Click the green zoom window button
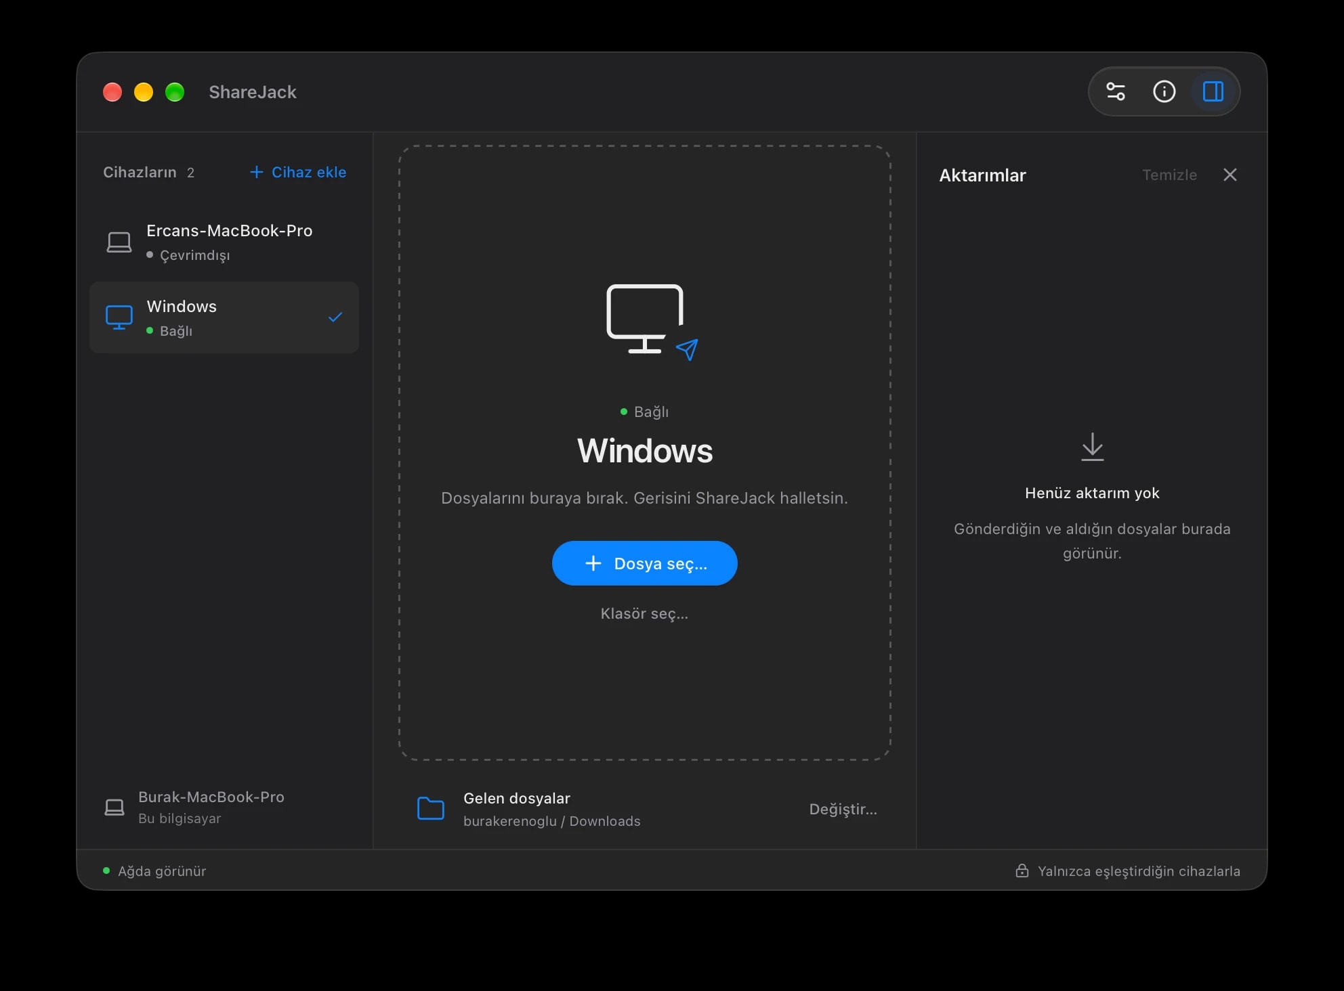 point(175,92)
